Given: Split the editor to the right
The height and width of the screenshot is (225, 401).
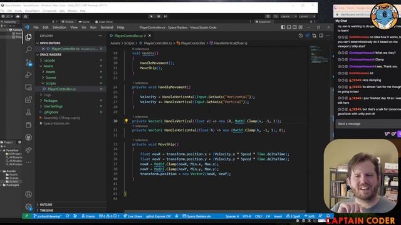Looking at the screenshot, I should (321, 36).
